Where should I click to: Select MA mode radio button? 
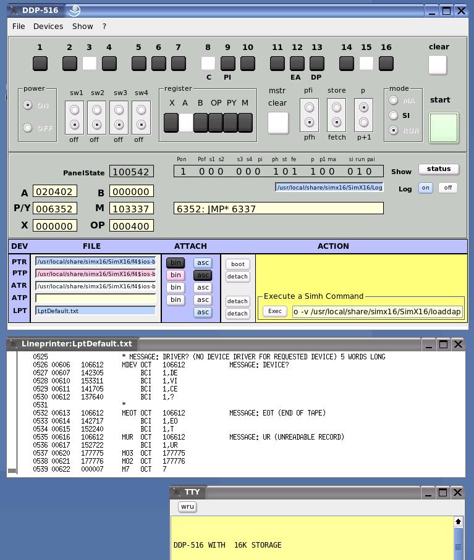394,100
